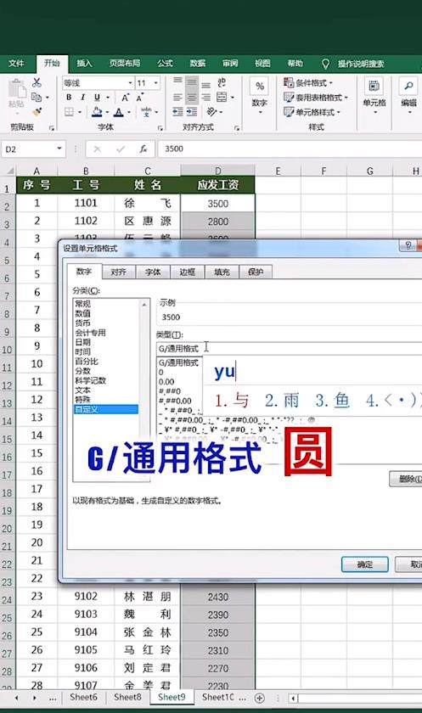Pick IME candidate 2. 雨

coord(283,400)
